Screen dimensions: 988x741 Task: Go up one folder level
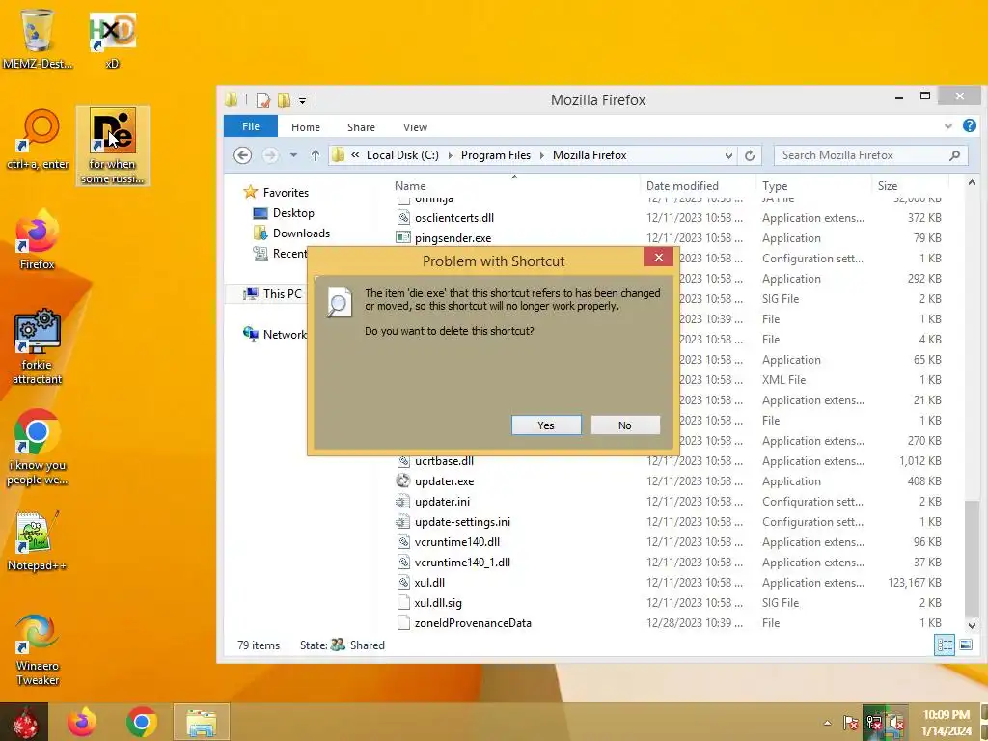click(x=316, y=155)
